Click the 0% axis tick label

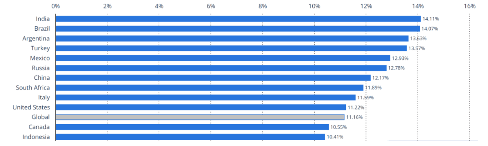pos(55,6)
